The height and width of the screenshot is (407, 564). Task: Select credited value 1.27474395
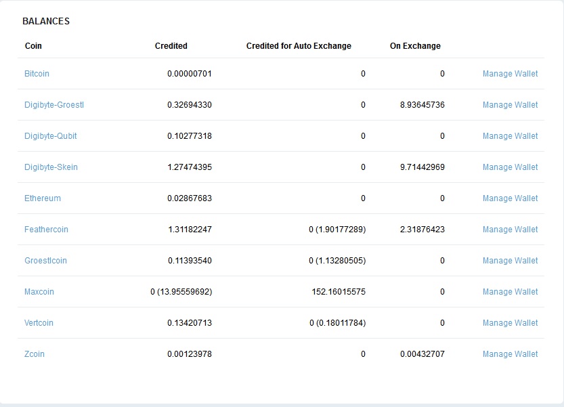[190, 167]
